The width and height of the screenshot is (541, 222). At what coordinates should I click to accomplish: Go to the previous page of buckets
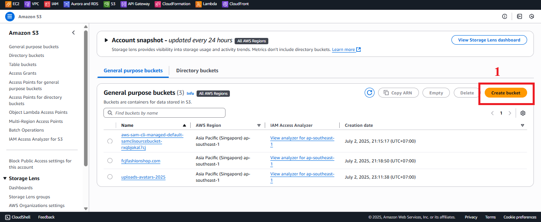(492, 113)
